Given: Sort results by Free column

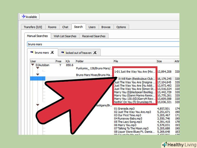Looking at the screenshot, I should (60, 61).
